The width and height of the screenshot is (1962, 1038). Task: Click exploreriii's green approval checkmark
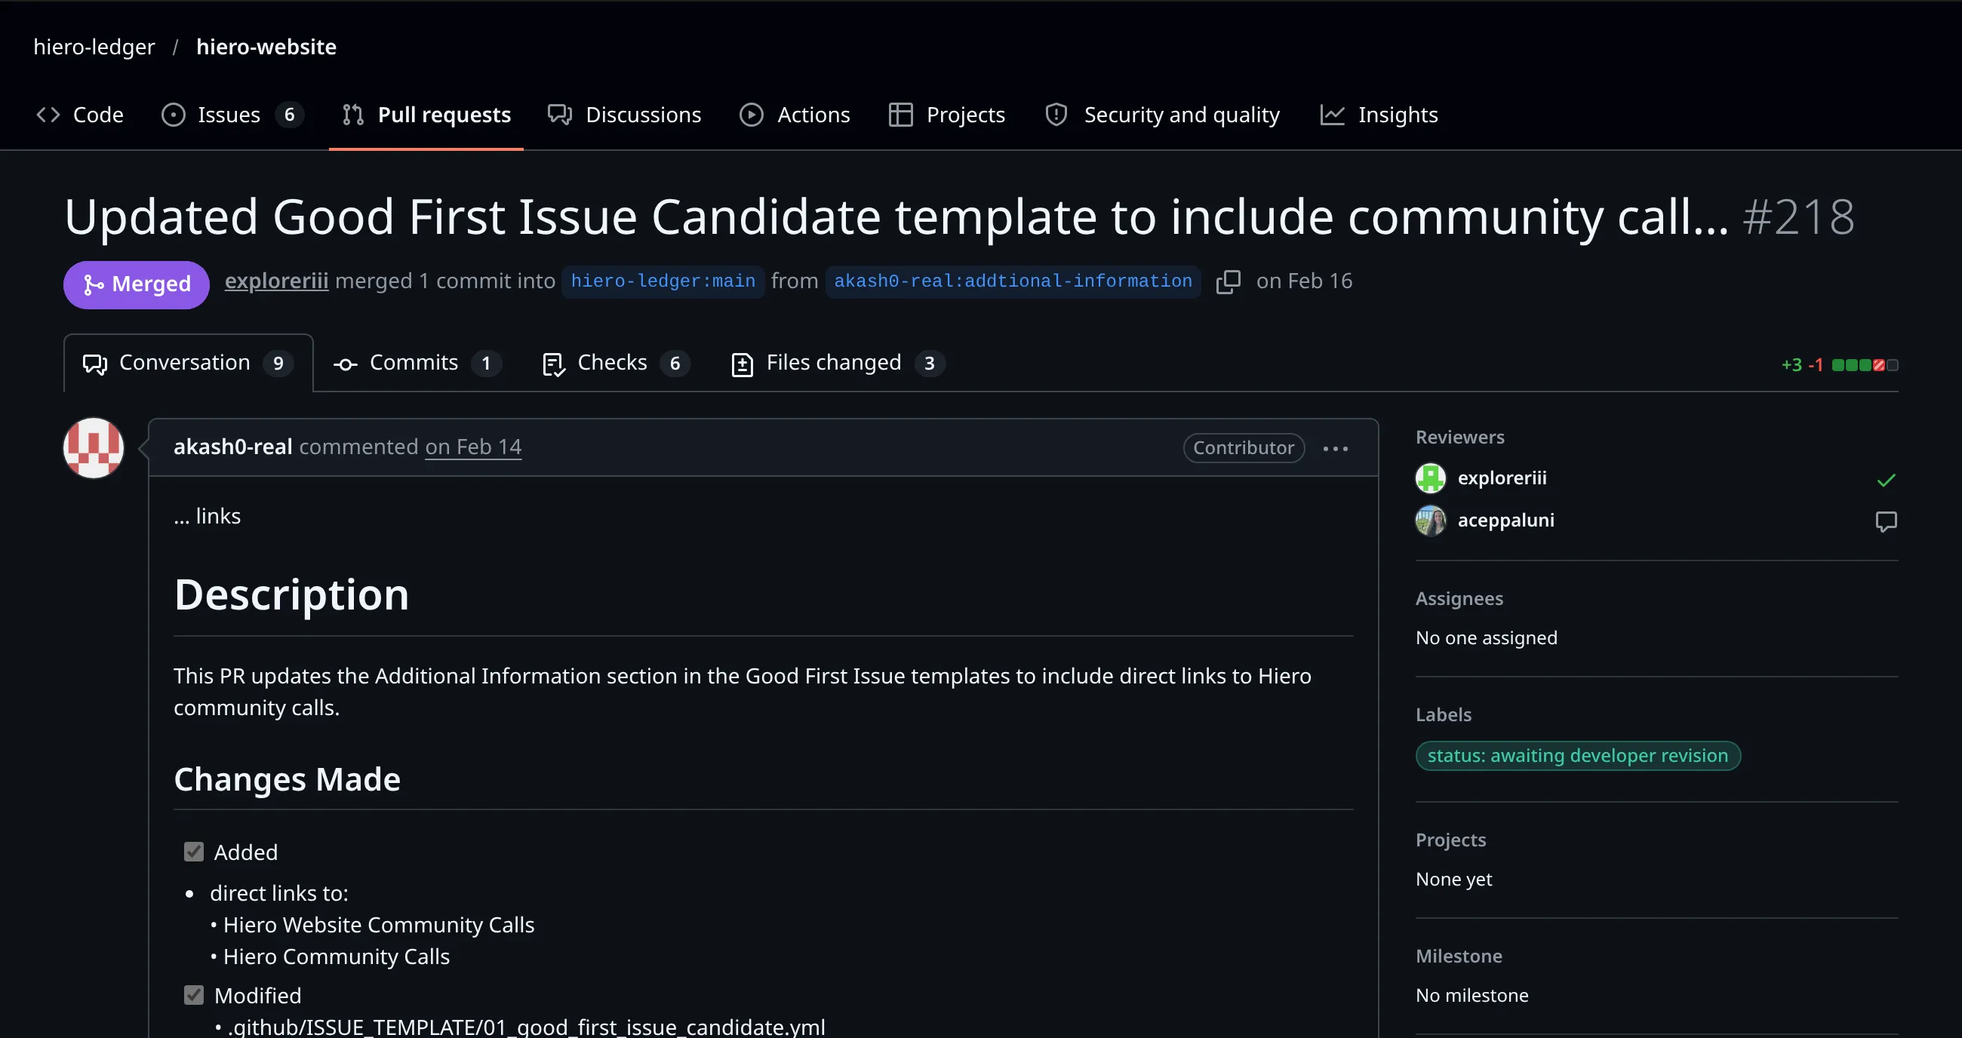tap(1886, 480)
